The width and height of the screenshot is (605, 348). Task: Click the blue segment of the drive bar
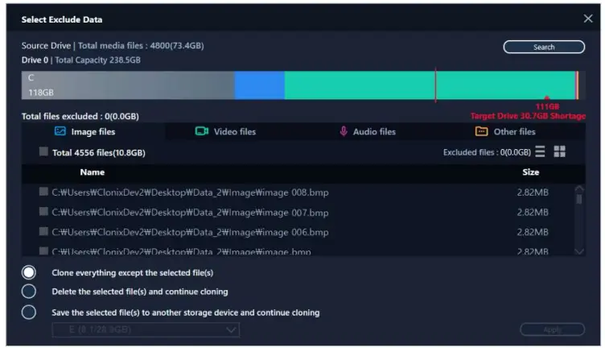click(x=260, y=85)
